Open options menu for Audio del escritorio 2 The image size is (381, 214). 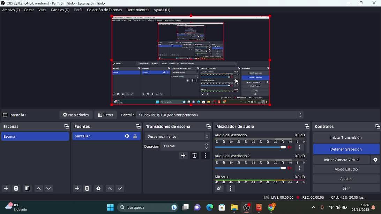click(x=300, y=168)
